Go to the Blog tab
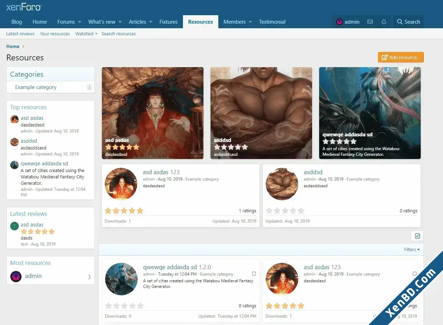The width and height of the screenshot is (443, 325). pos(17,22)
